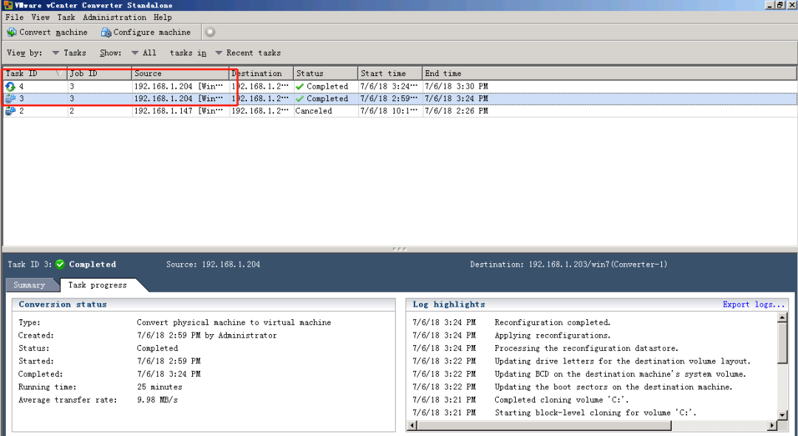Click the log horizontal scrollbar thumb

click(x=544, y=426)
